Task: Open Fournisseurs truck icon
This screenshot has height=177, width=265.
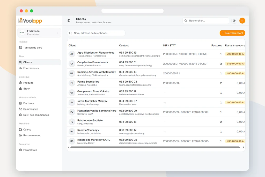Action: click(x=20, y=68)
